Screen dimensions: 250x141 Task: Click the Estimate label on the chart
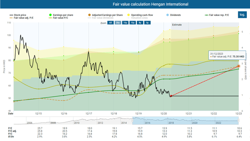(x=177, y=25)
